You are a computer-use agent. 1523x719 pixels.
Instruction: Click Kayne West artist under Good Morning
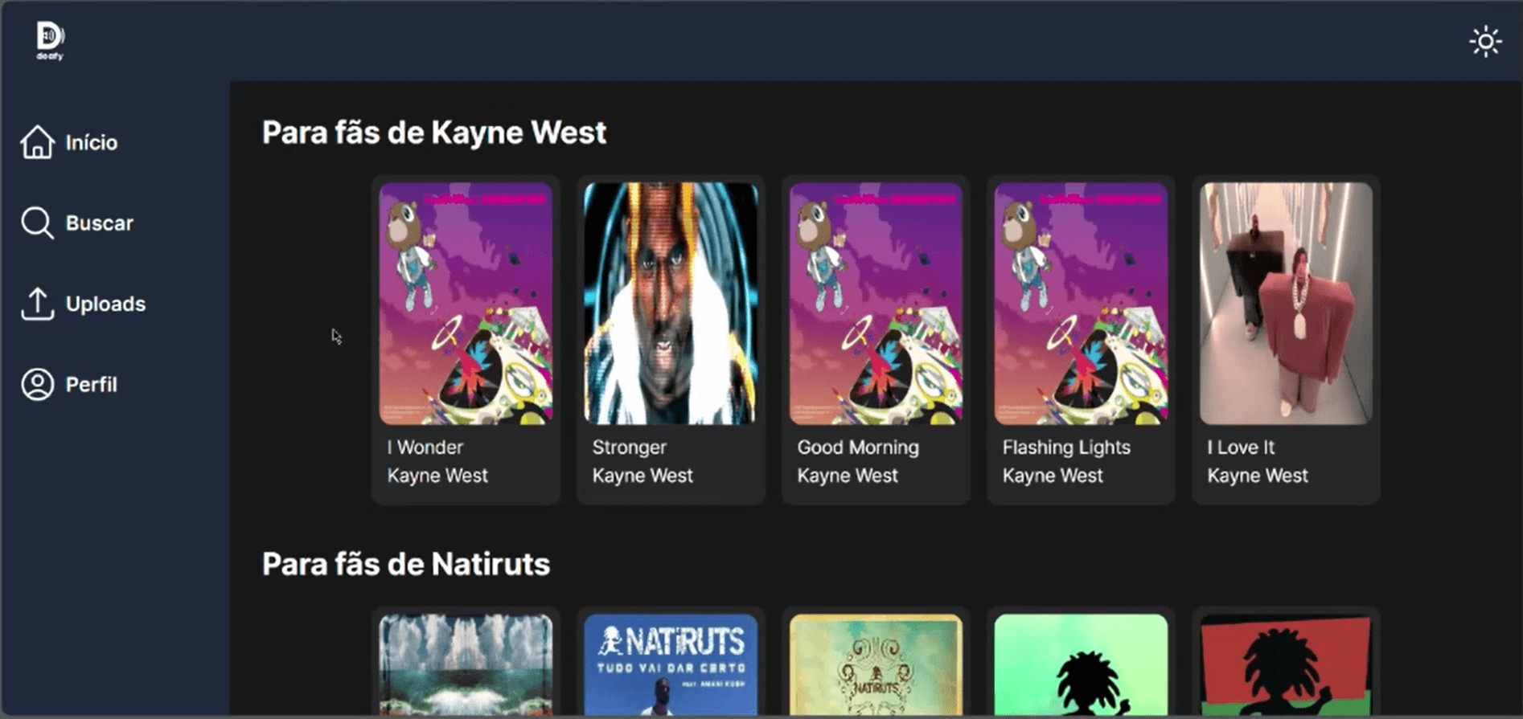click(848, 476)
